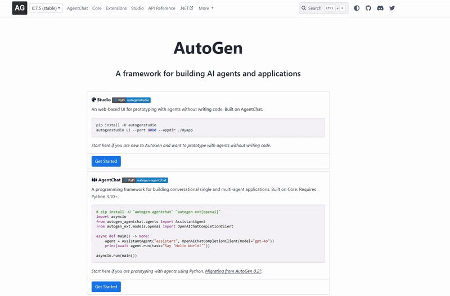
Task: Open the Extensions navigation item
Action: (116, 8)
